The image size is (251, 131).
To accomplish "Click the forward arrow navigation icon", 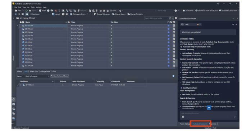I will click(19, 14).
